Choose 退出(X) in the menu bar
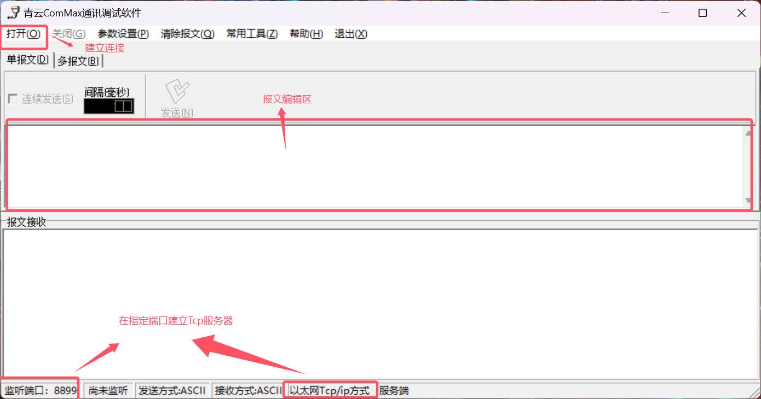 351,34
